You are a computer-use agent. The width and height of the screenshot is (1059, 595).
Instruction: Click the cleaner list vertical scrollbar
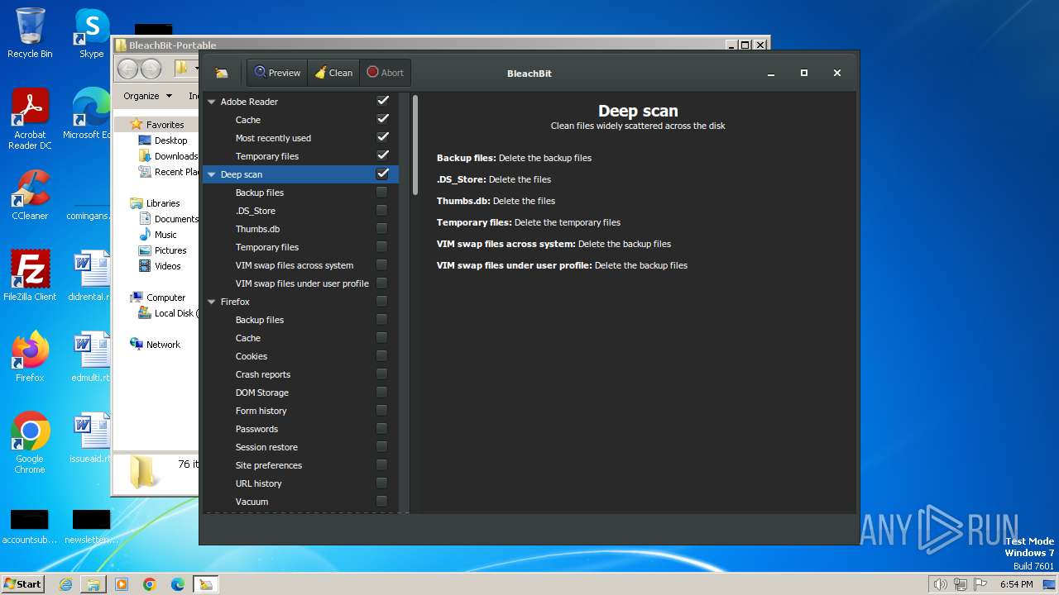pos(415,145)
